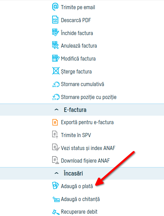Collapse the Încasări section chevron
This screenshot has height=216, width=164.
[x=57, y=173]
